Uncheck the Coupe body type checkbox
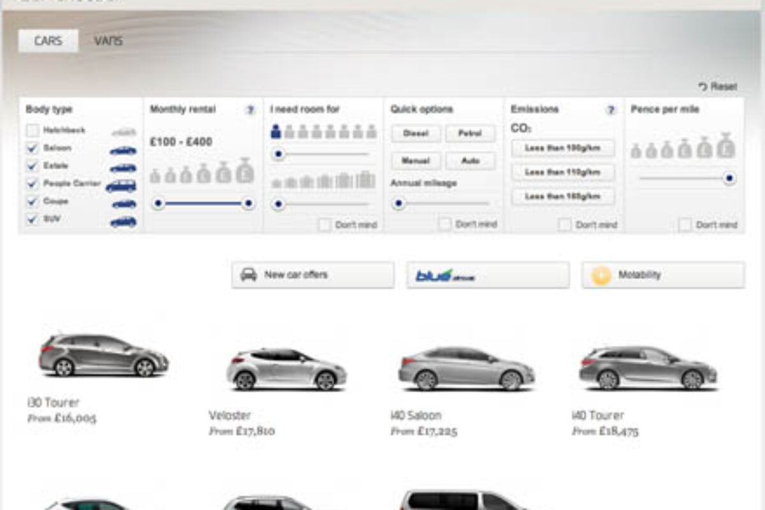This screenshot has height=510, width=765. coord(33,202)
